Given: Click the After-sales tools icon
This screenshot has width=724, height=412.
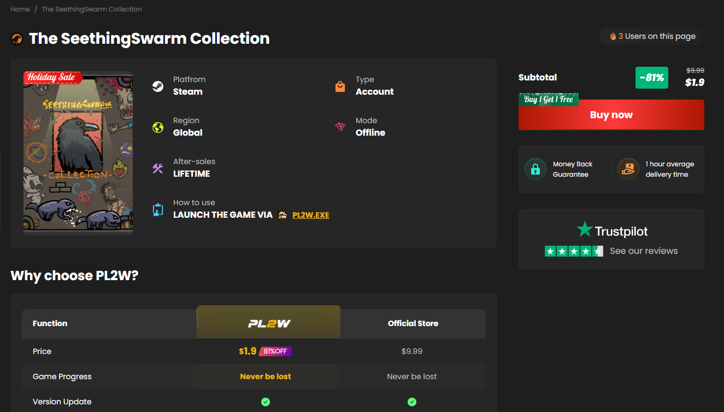Looking at the screenshot, I should [x=158, y=169].
